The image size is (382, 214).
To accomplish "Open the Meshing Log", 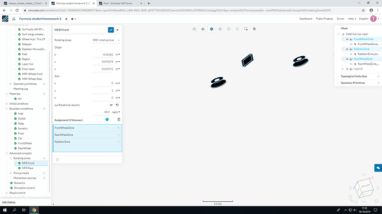I will click(20, 89).
